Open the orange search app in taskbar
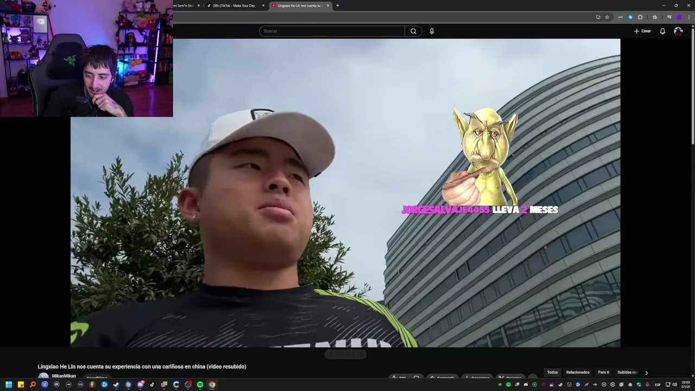This screenshot has height=391, width=695. [x=33, y=384]
